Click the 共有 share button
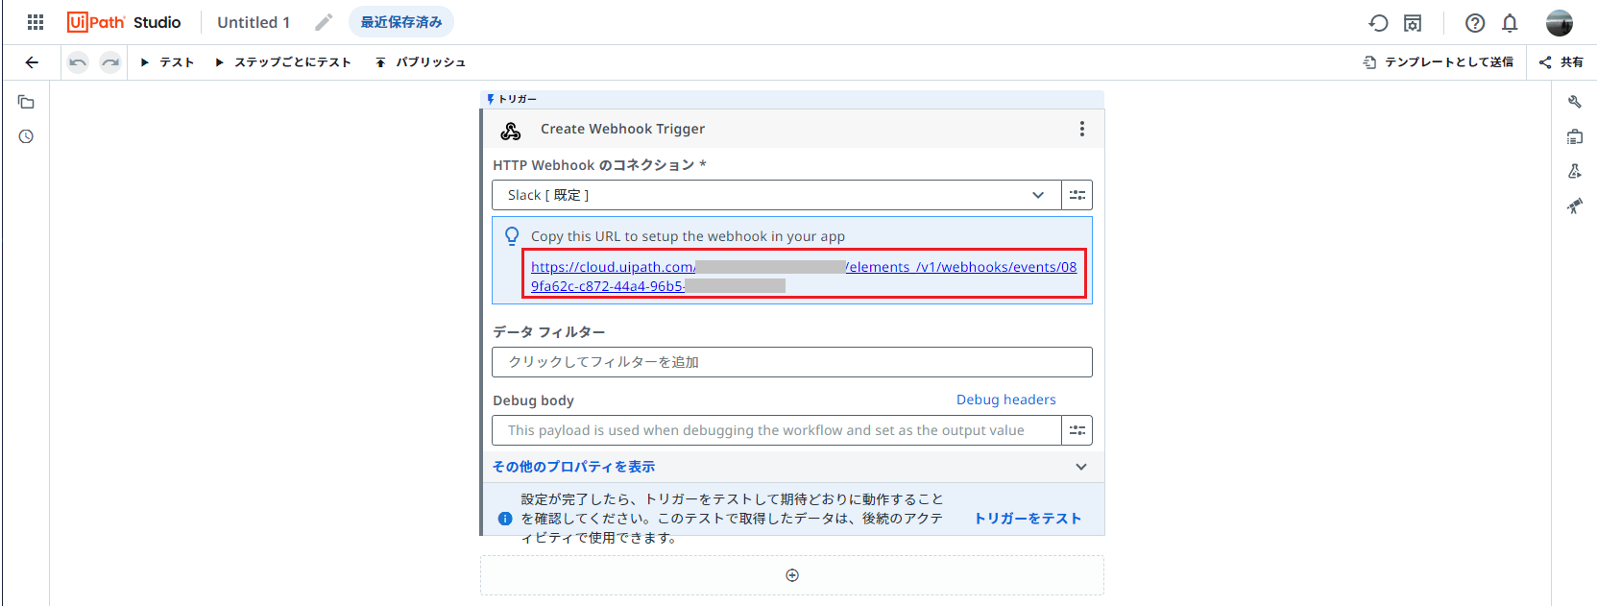This screenshot has width=1597, height=606. pyautogui.click(x=1561, y=62)
